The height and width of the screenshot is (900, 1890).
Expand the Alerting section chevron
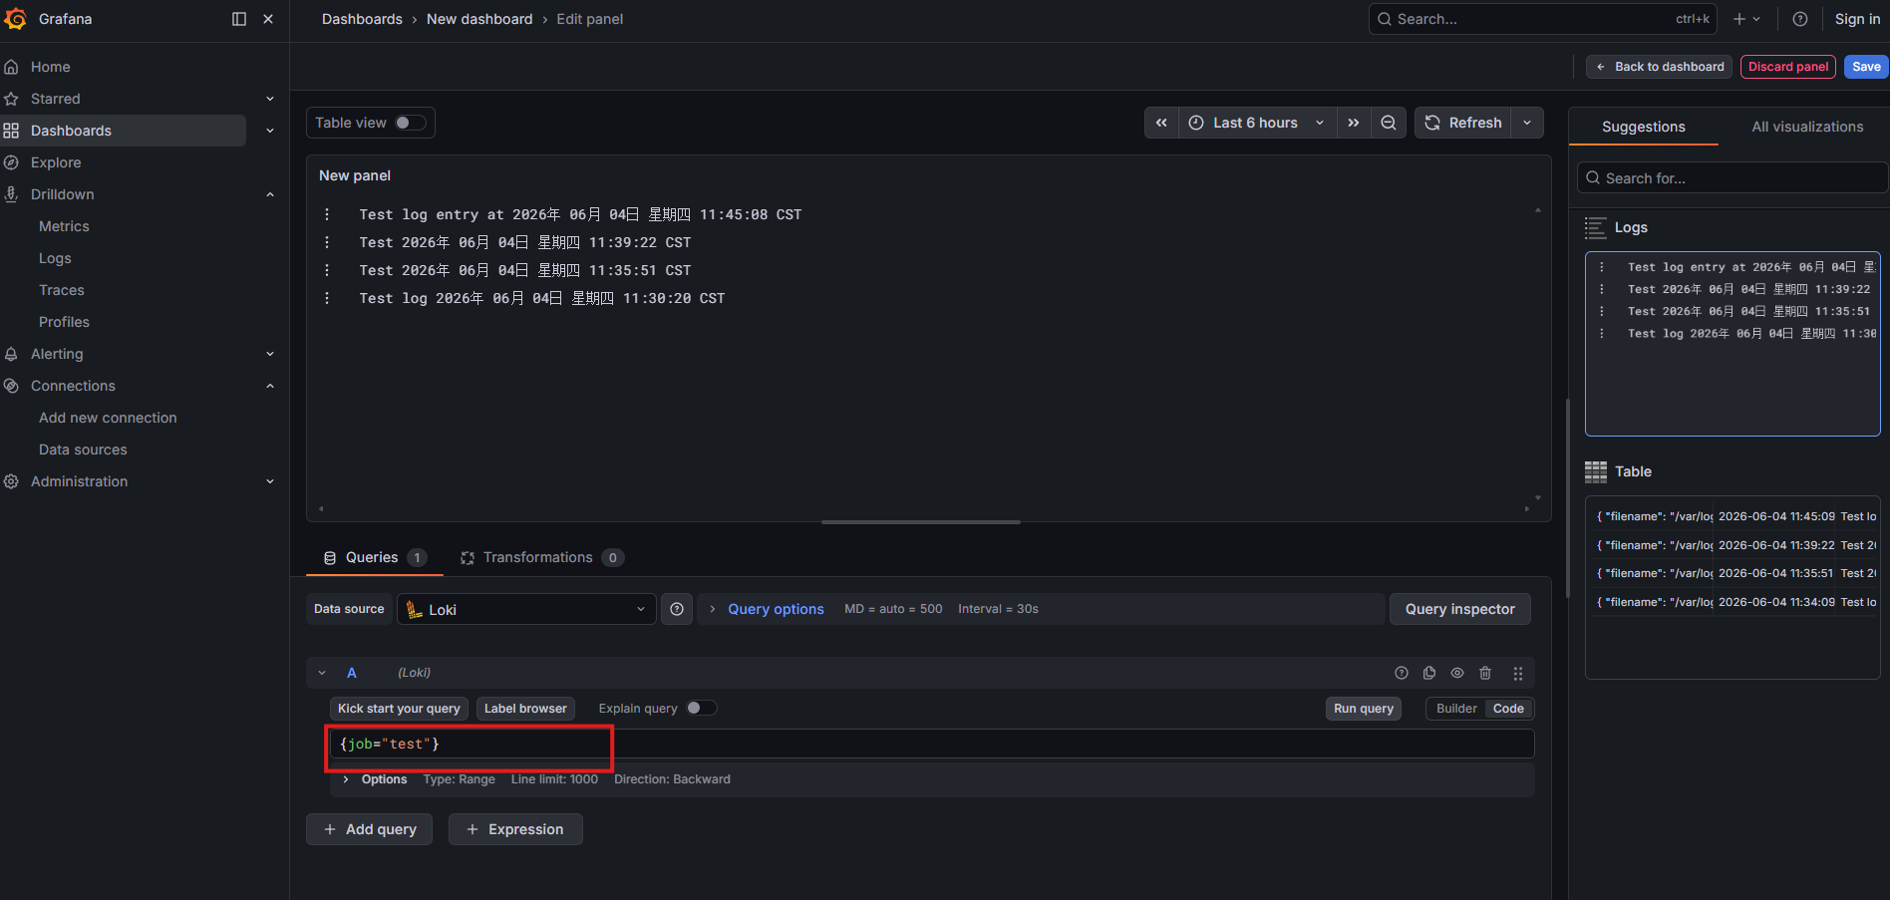click(x=270, y=354)
